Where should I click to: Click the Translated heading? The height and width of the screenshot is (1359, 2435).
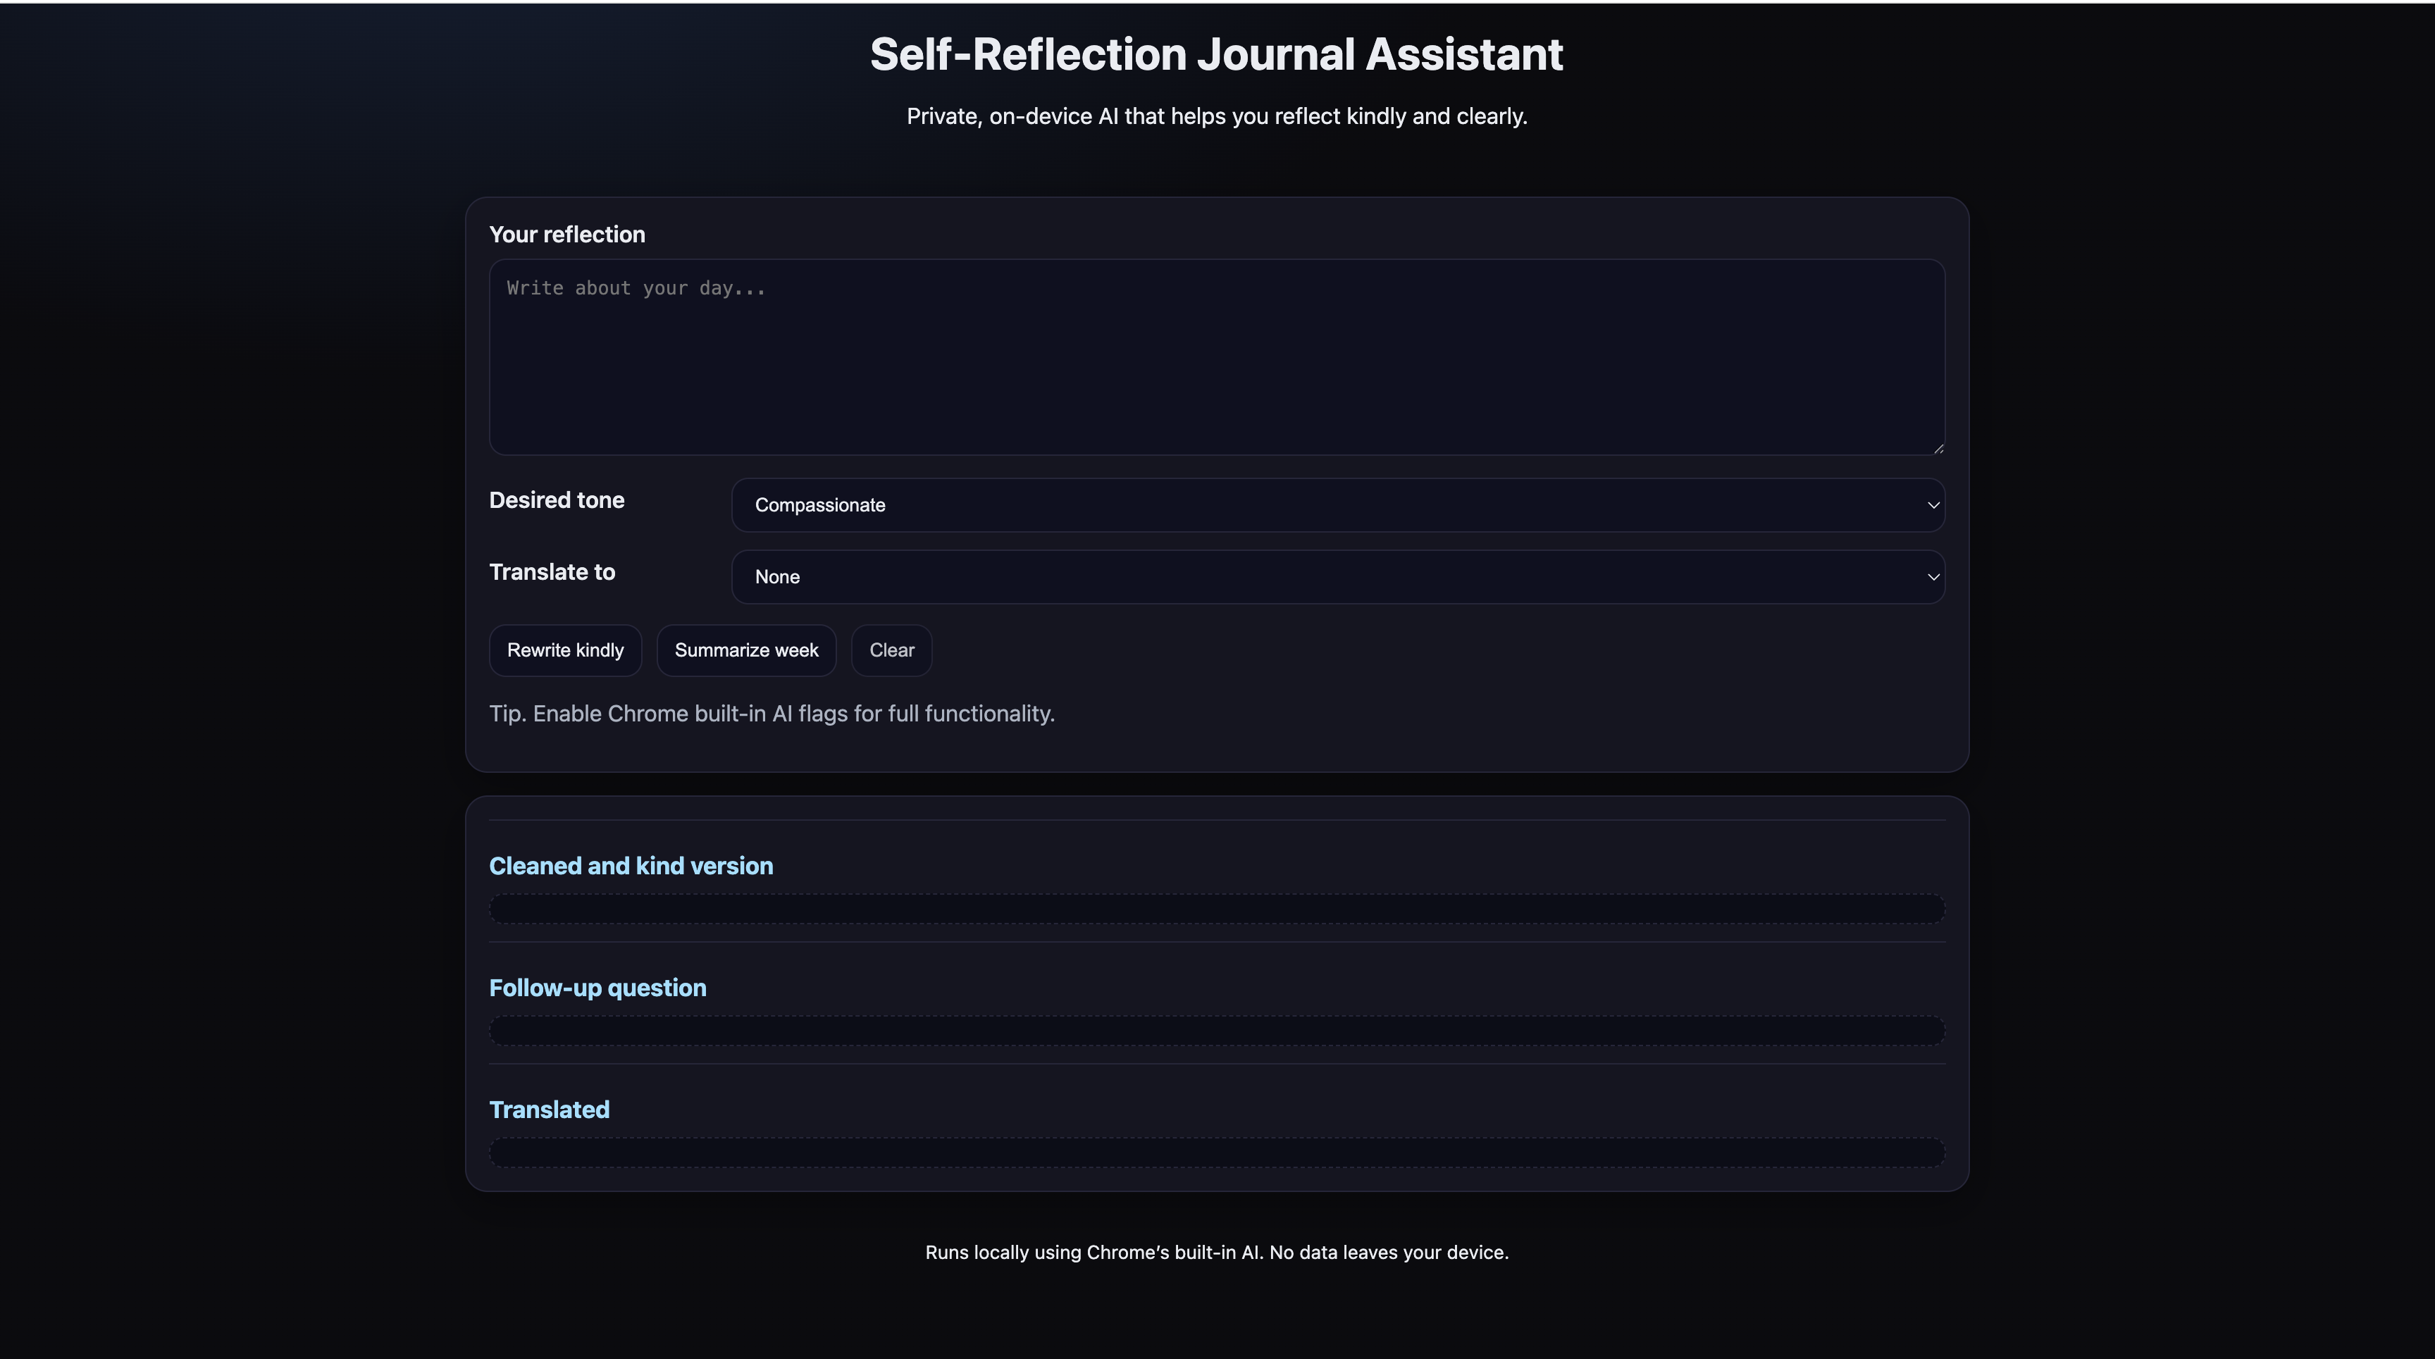(x=549, y=1110)
